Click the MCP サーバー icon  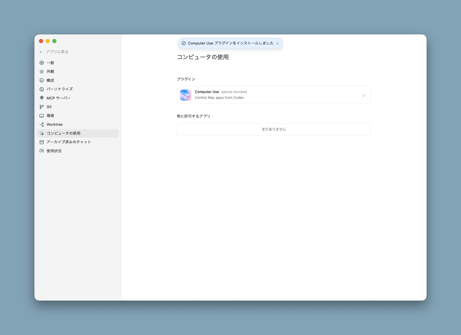[x=42, y=98]
